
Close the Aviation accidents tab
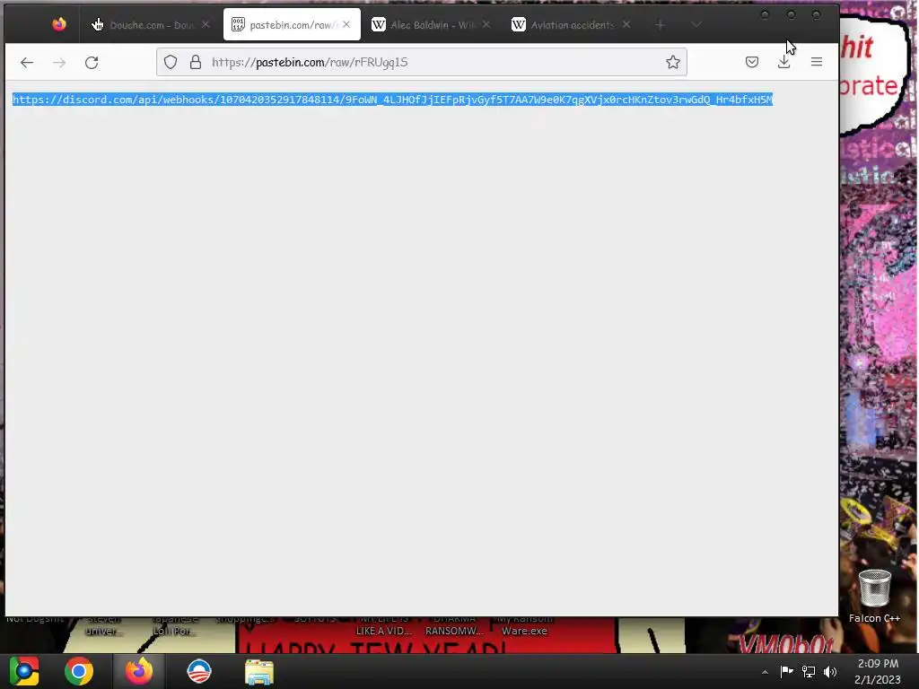(x=626, y=24)
